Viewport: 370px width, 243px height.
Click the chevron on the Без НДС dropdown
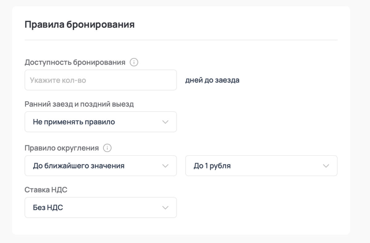click(166, 207)
